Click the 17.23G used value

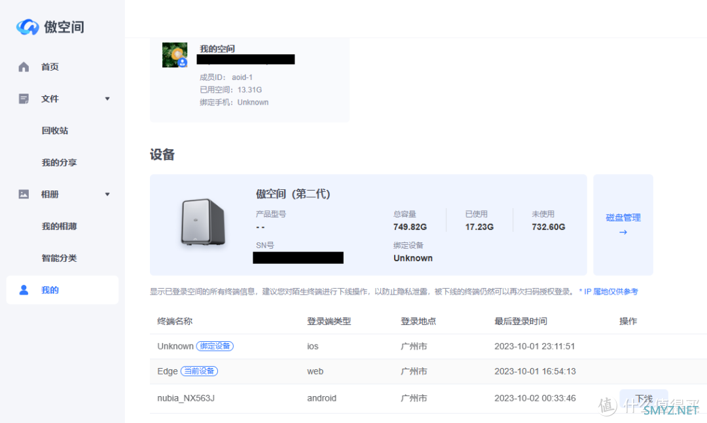(x=479, y=227)
